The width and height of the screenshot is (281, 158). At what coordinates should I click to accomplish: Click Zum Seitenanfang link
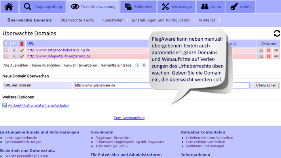click(x=129, y=118)
